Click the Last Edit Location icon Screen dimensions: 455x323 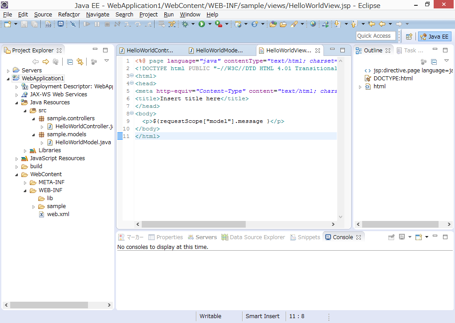click(x=371, y=24)
